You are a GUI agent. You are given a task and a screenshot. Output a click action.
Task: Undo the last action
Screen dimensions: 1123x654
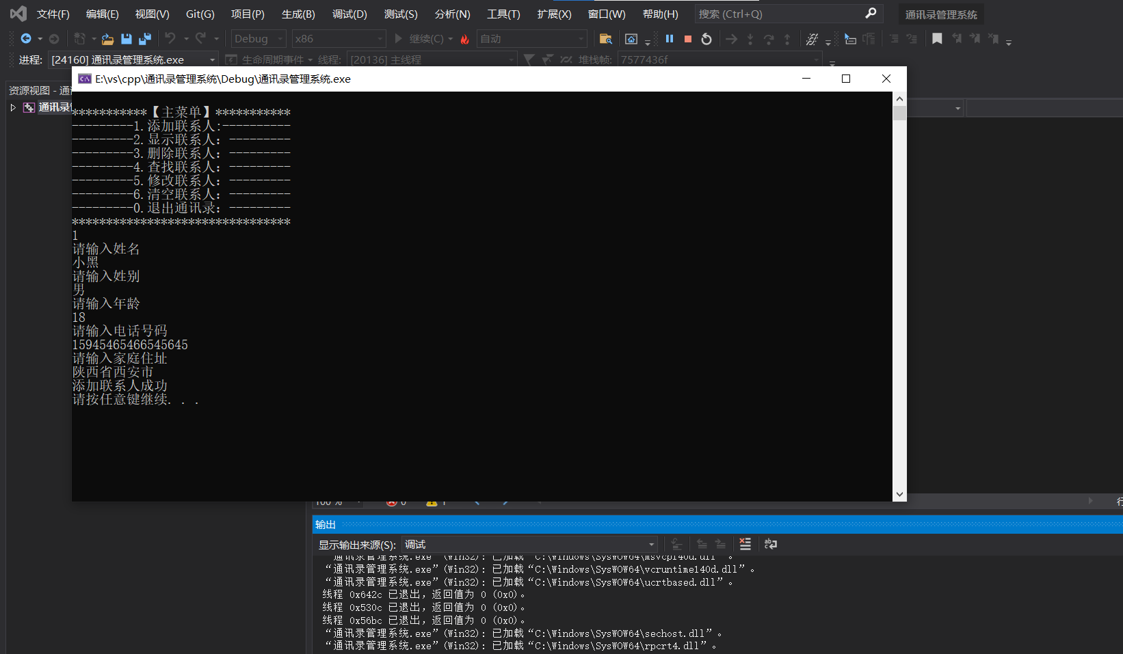tap(170, 39)
